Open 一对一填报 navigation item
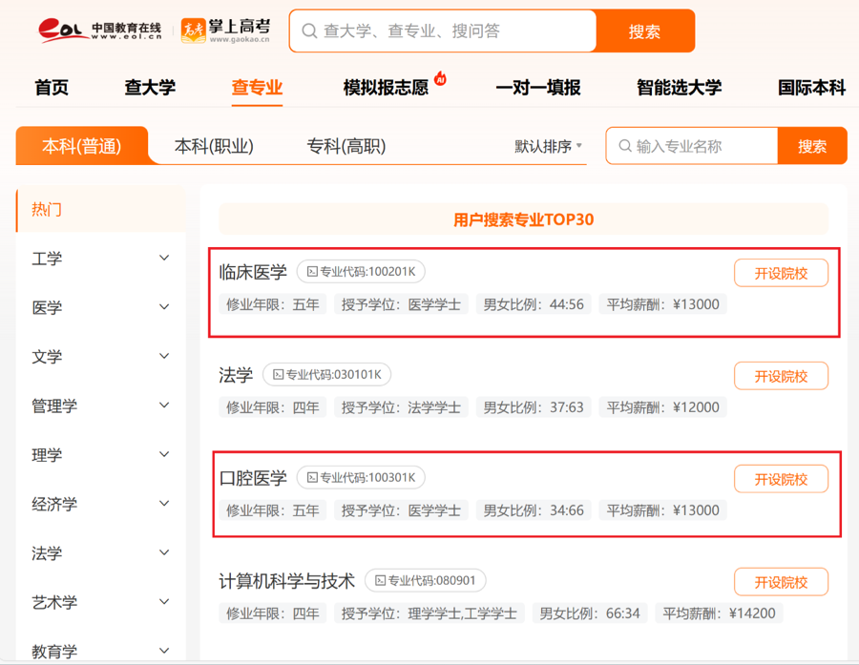The height and width of the screenshot is (665, 859). click(x=538, y=88)
